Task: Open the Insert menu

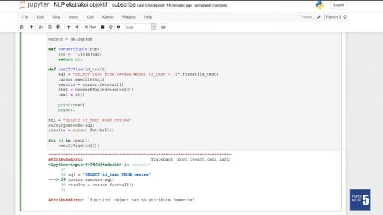Action: coord(74,17)
